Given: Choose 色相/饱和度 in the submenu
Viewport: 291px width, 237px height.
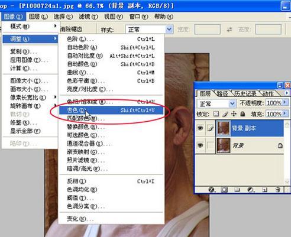Looking at the screenshot, I should (111, 102).
